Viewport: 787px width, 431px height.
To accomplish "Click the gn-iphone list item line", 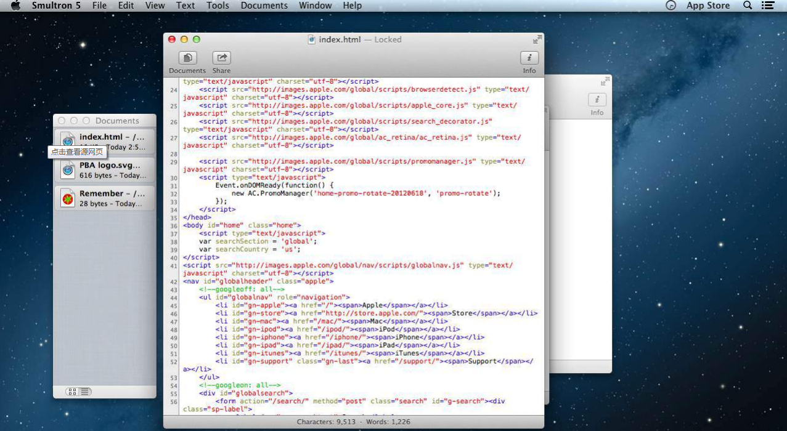I will (x=350, y=337).
